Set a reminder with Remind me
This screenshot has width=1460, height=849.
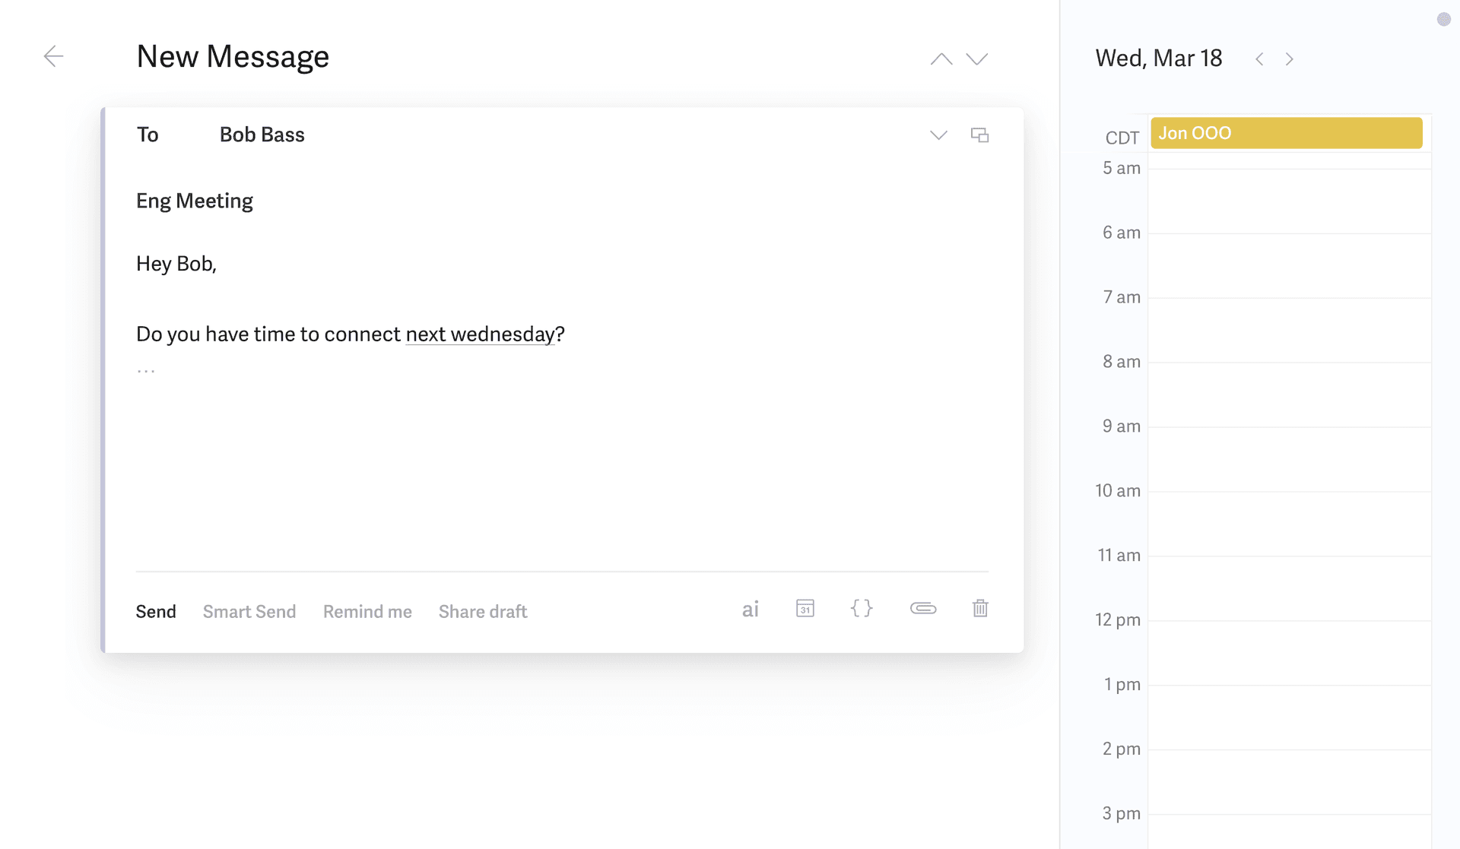[x=367, y=612]
